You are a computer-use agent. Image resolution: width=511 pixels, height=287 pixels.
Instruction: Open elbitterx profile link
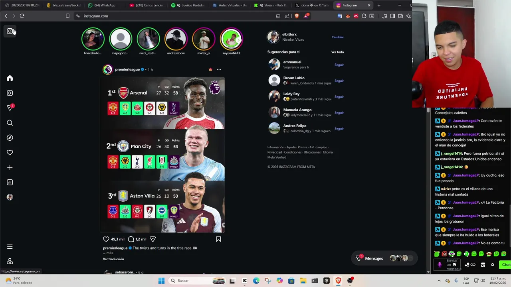pyautogui.click(x=289, y=34)
